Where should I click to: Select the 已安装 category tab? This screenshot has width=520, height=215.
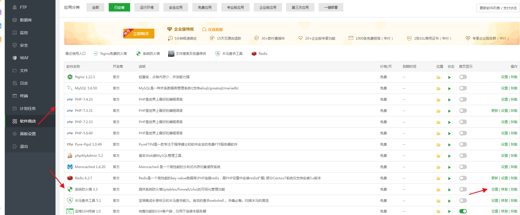(x=119, y=7)
